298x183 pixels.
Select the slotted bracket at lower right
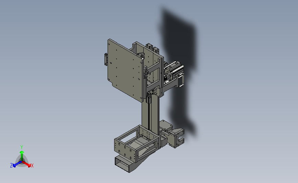[x=177, y=138]
